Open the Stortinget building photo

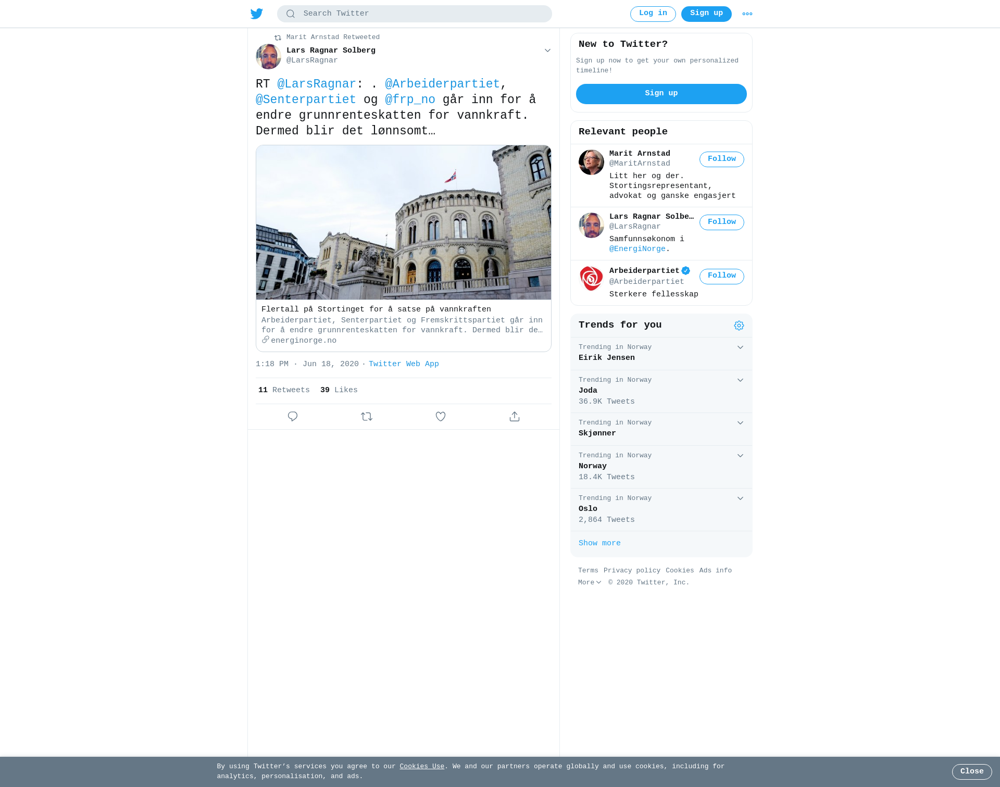(x=404, y=222)
